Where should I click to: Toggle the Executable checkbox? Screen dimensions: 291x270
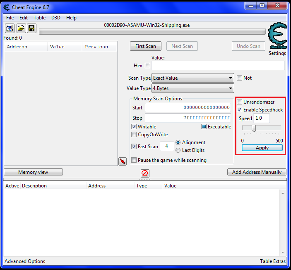tap(204, 127)
